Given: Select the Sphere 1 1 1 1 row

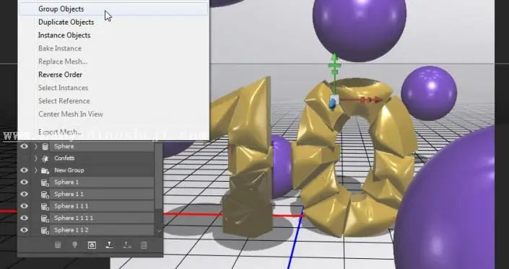Looking at the screenshot, I should pos(102,218).
